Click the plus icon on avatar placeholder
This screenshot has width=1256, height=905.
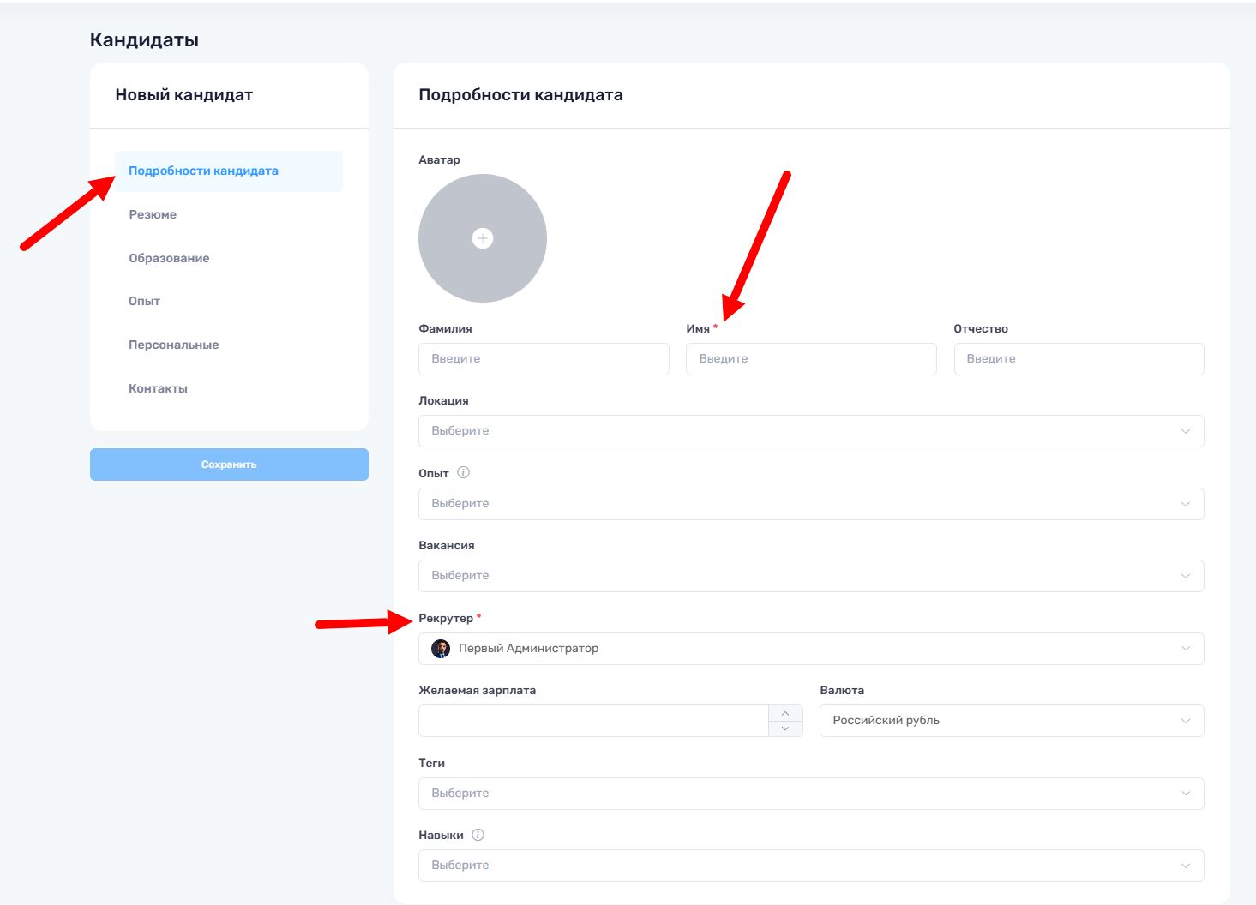tap(483, 238)
